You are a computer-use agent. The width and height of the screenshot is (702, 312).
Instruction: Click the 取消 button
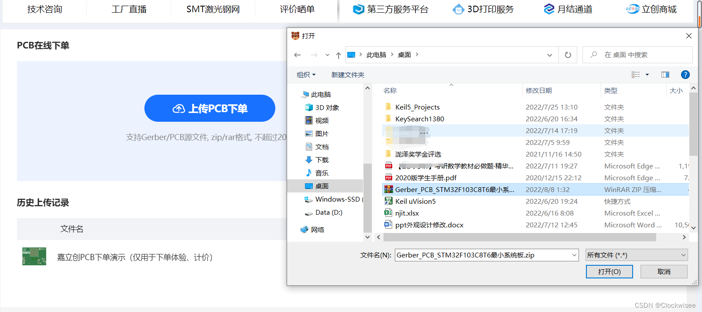click(x=664, y=271)
